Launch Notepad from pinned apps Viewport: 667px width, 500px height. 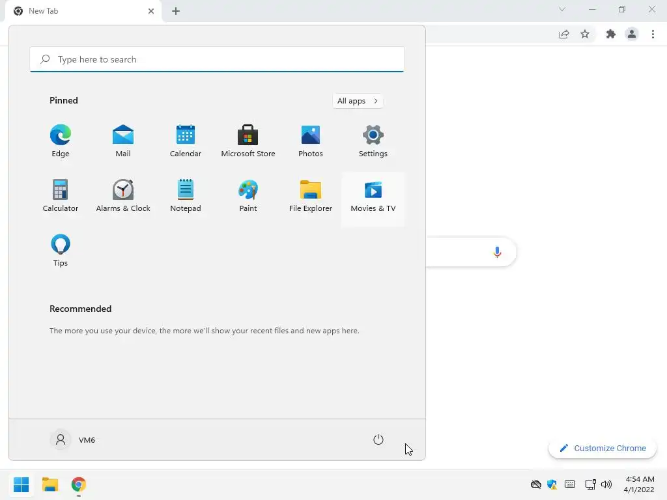(186, 196)
